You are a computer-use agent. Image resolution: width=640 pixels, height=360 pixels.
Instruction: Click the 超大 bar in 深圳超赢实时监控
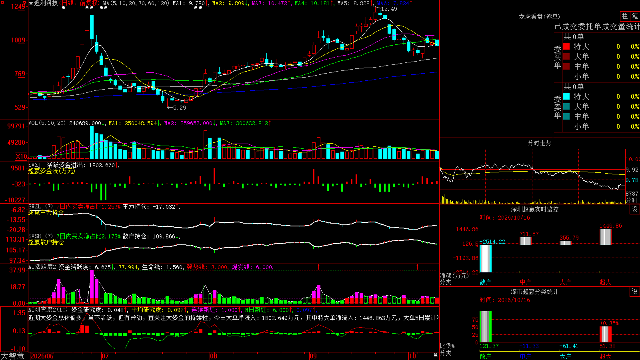(x=606, y=237)
